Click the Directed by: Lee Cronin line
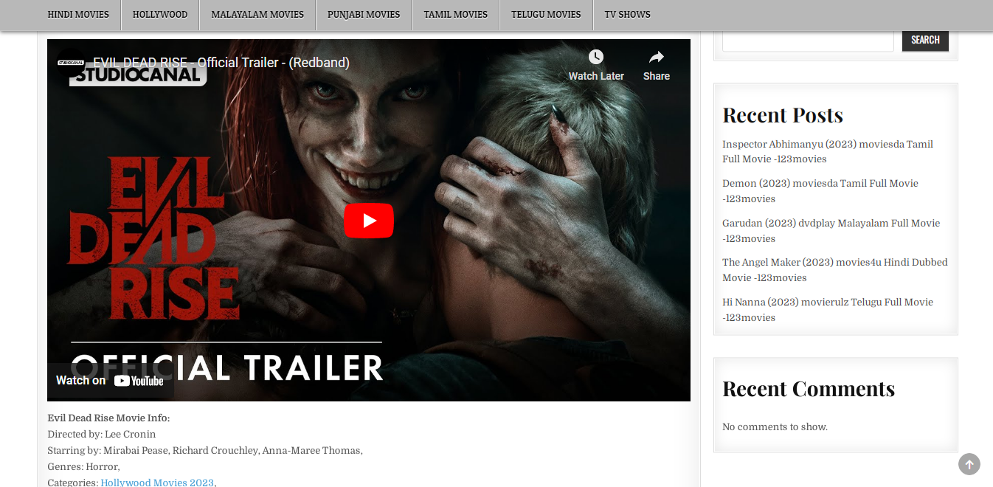The image size is (993, 487). 102,434
